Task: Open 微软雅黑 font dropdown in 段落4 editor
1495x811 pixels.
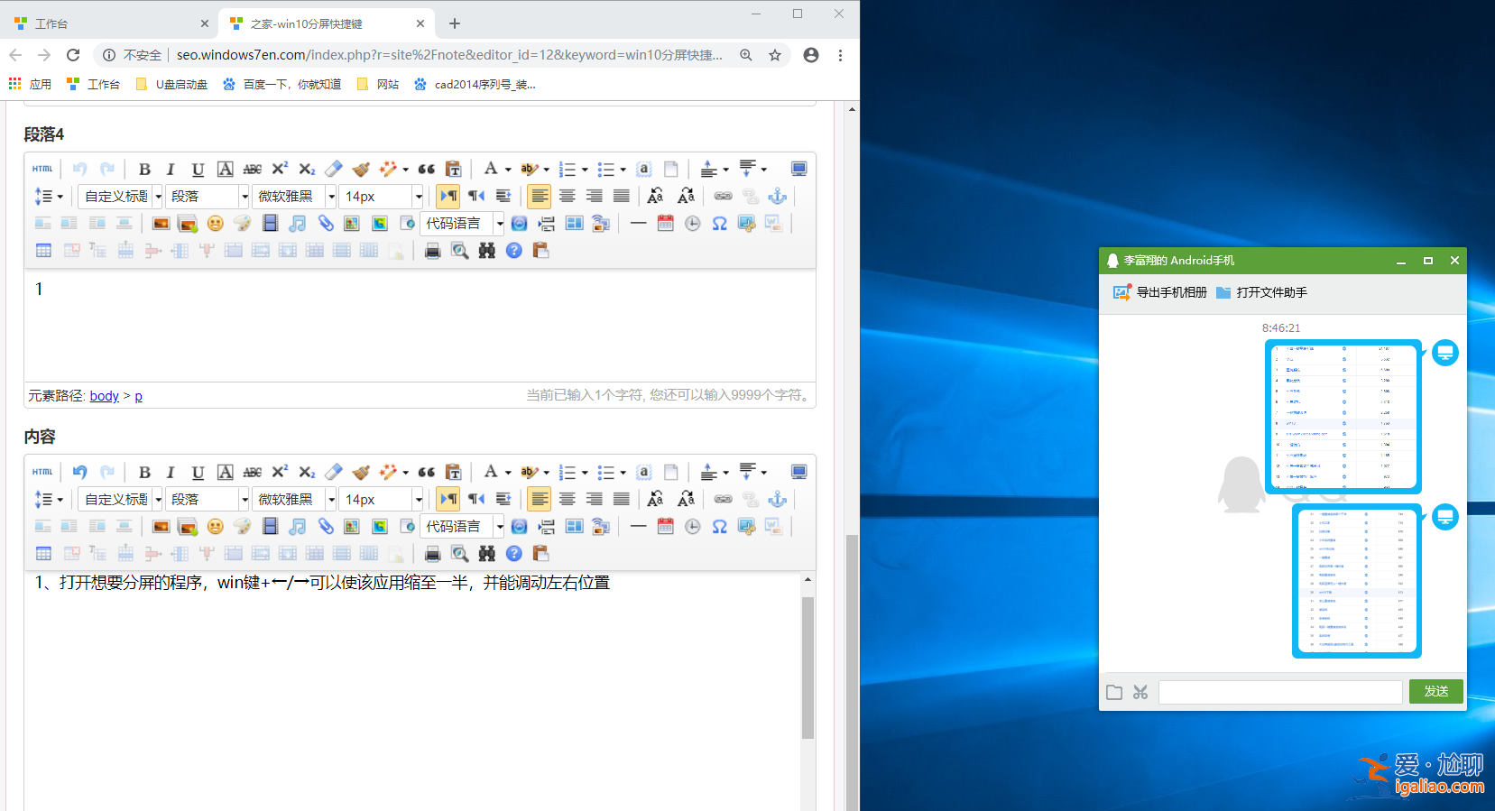Action: click(x=294, y=197)
